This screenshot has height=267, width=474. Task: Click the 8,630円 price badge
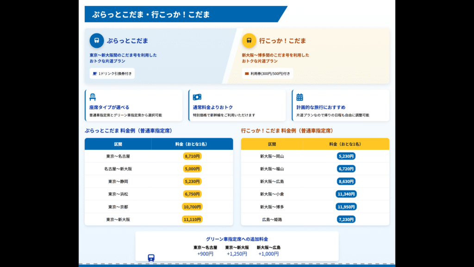point(346,181)
